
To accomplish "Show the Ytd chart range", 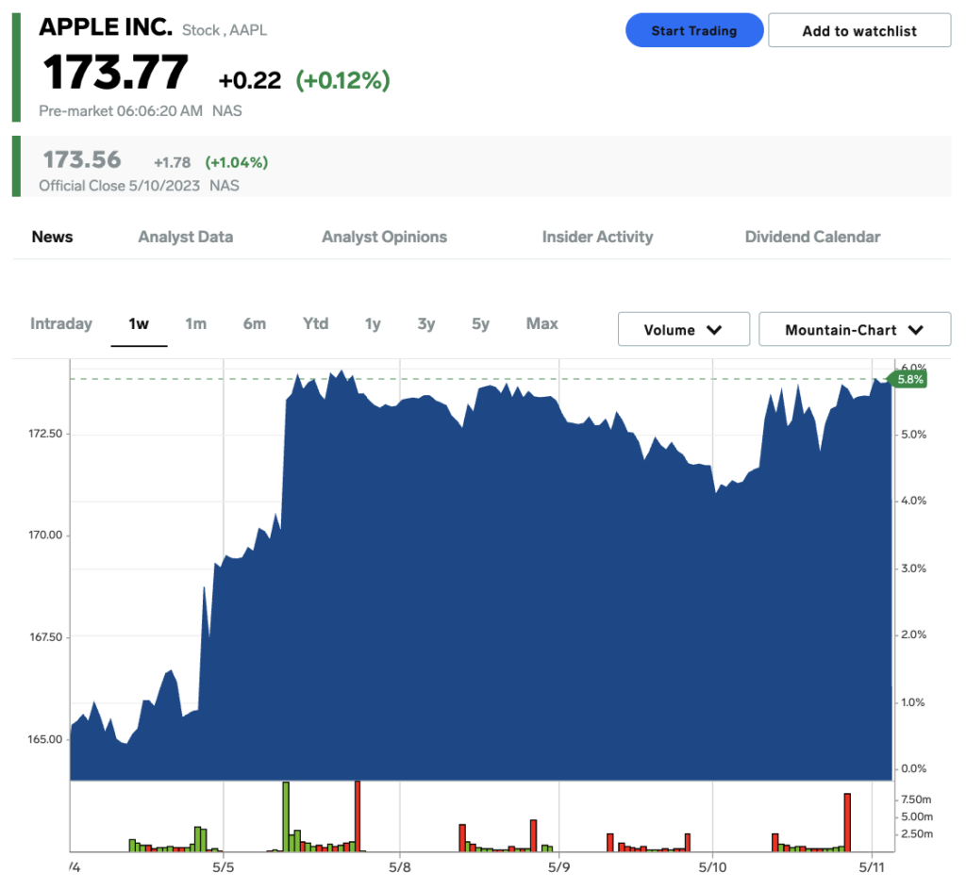I will 315,323.
